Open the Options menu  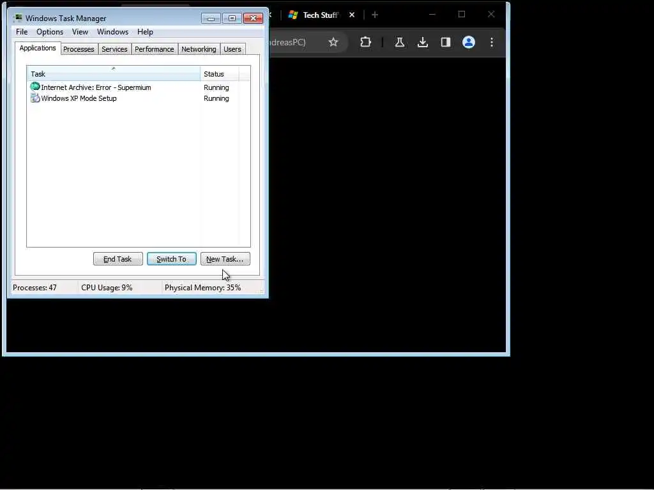click(50, 32)
